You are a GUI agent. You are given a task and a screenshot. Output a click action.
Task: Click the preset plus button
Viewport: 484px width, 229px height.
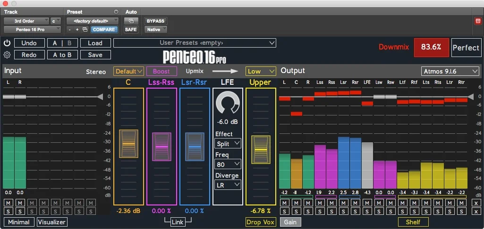click(77, 30)
